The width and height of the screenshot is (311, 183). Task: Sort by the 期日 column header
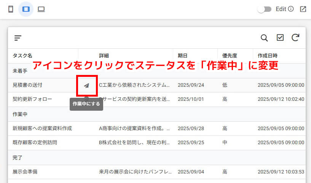(183, 56)
